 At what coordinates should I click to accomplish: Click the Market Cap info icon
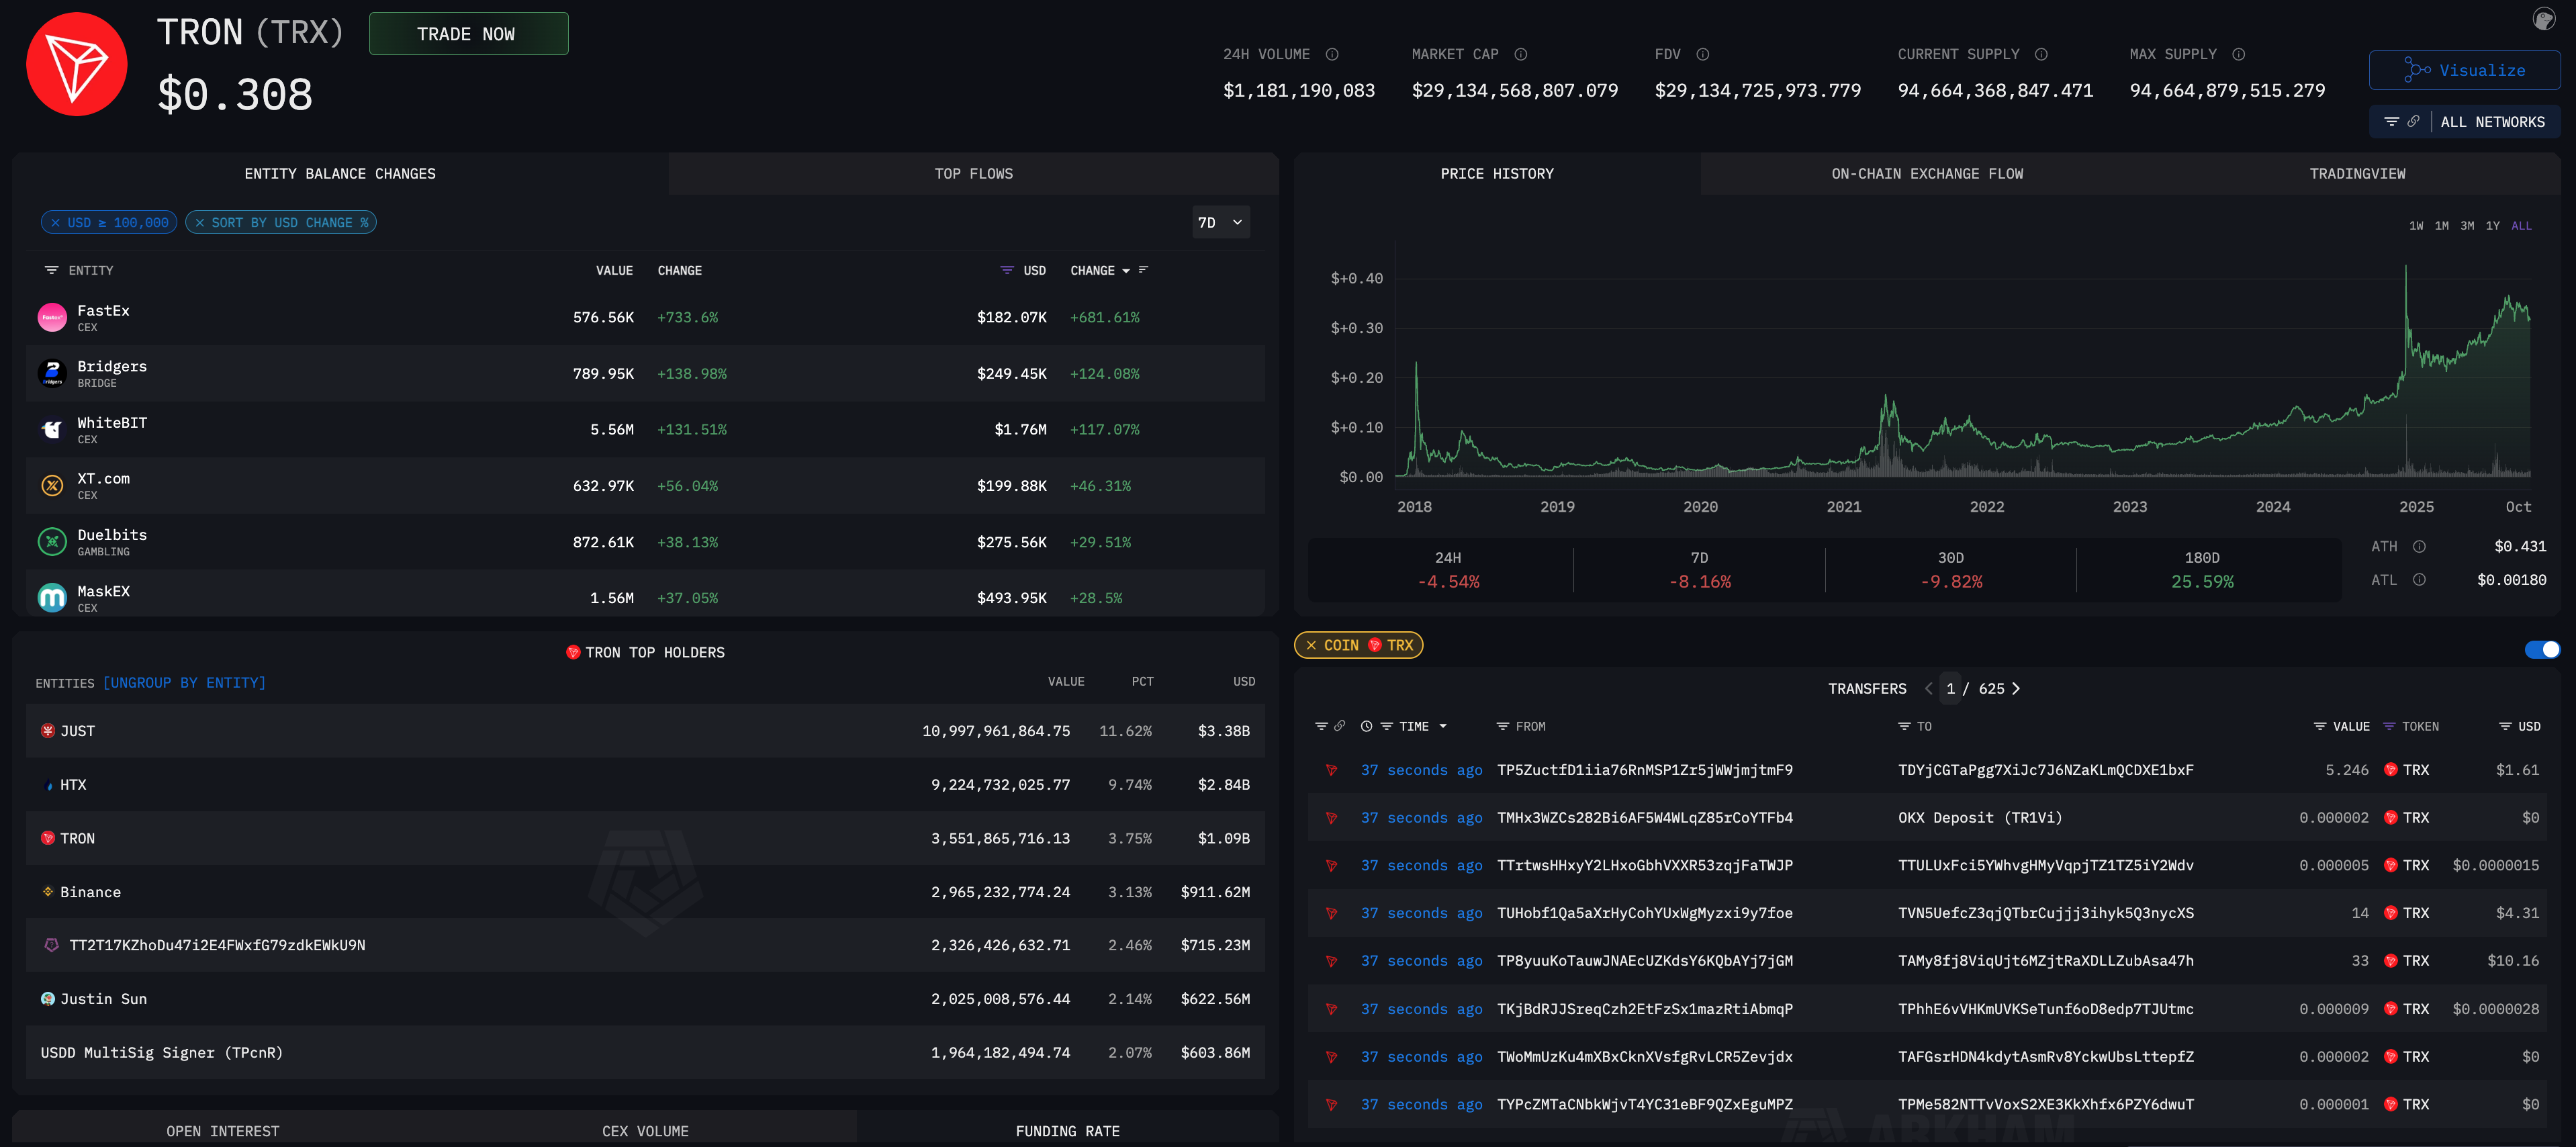pyautogui.click(x=1520, y=54)
